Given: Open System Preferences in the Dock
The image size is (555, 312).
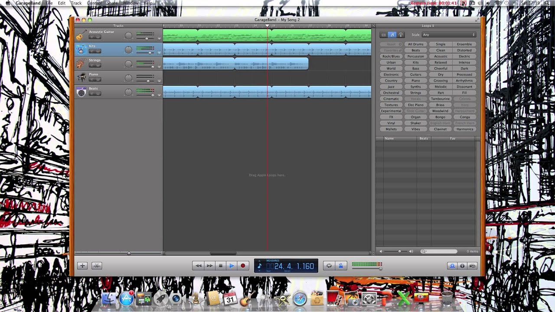Looking at the screenshot, I should pyautogui.click(x=369, y=299).
